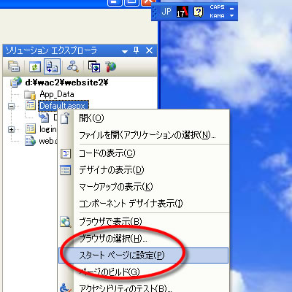Collapse the Default.aspx tree node
The image size is (292, 292).
[x=11, y=106]
